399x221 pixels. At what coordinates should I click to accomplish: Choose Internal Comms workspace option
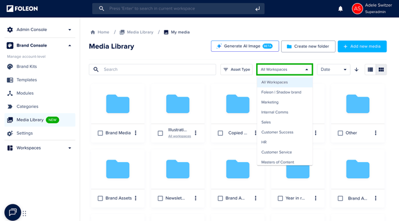(x=285, y=112)
